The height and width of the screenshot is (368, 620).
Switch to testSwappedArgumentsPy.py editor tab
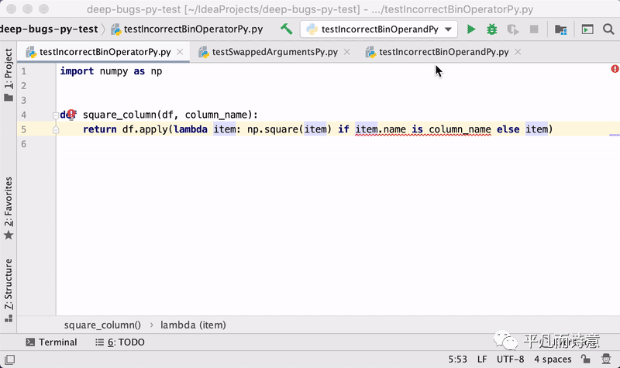pos(275,52)
